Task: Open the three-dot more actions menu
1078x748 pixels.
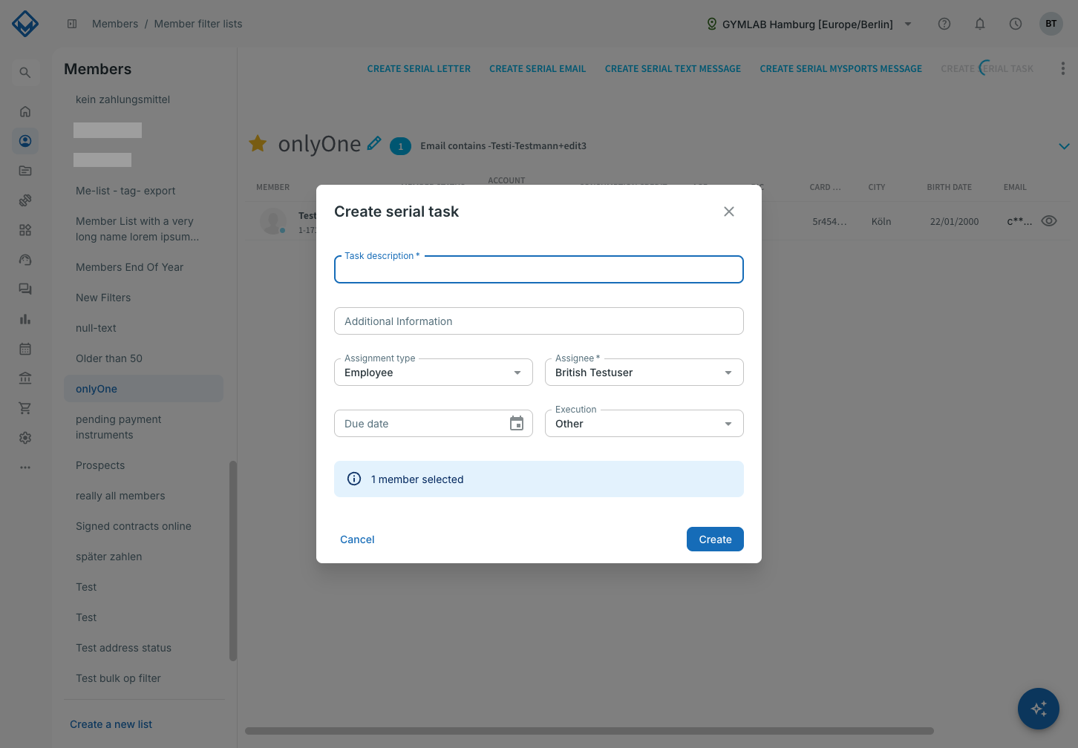Action: (x=1063, y=68)
